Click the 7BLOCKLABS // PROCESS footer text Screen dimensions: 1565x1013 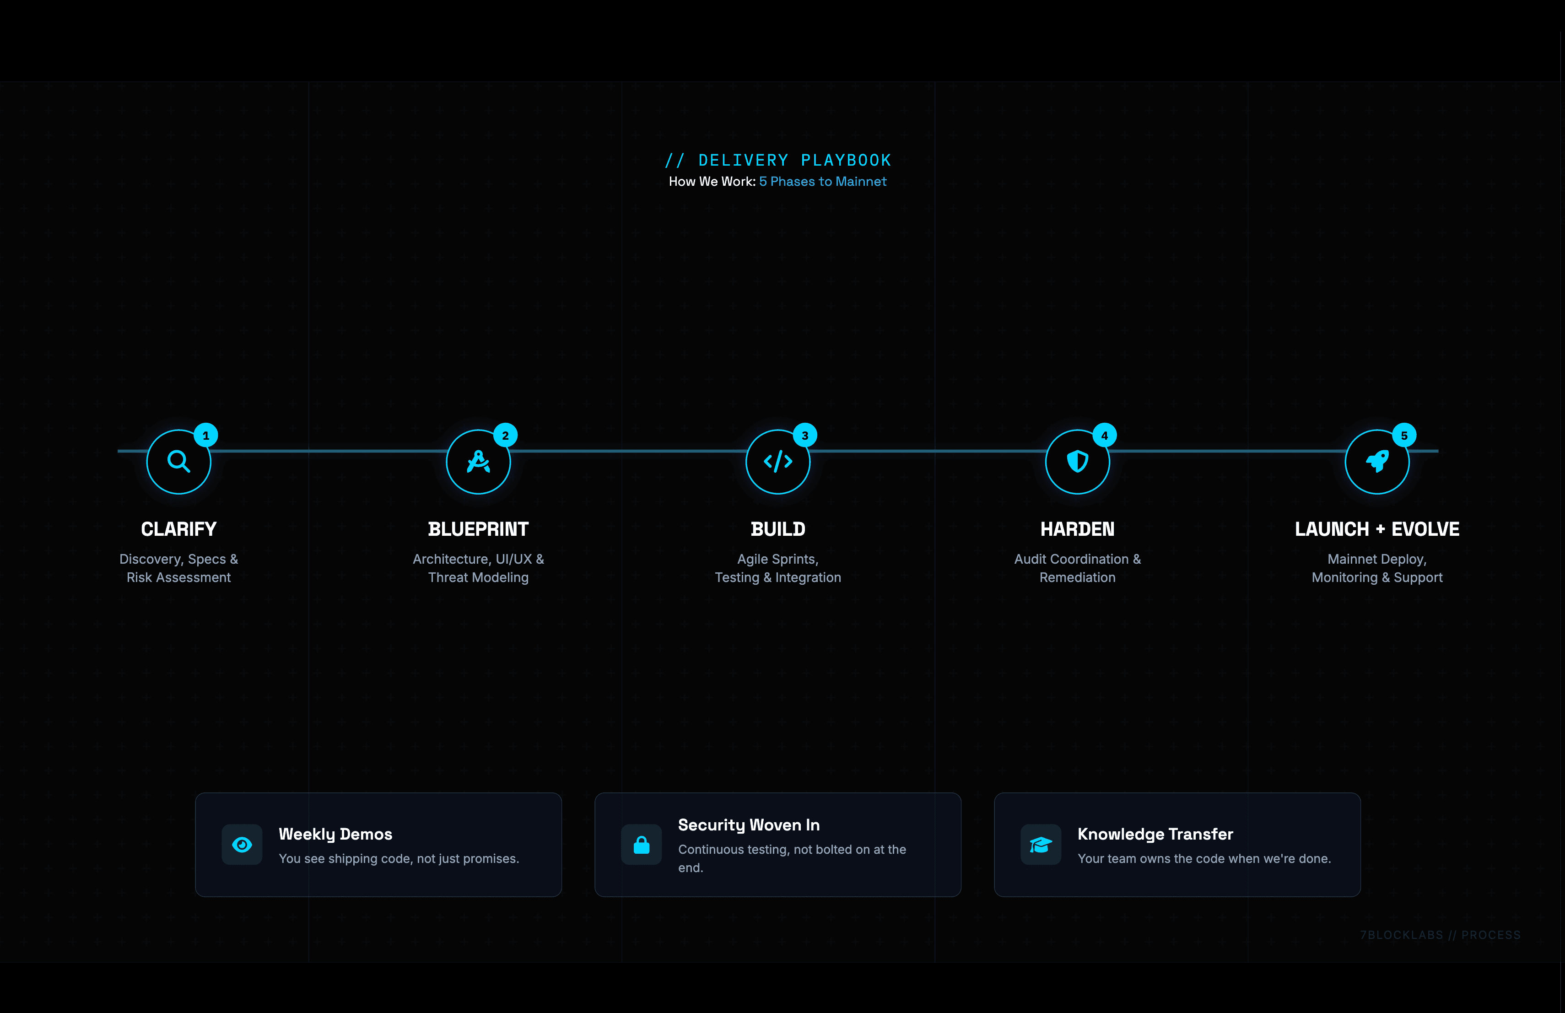coord(1440,935)
